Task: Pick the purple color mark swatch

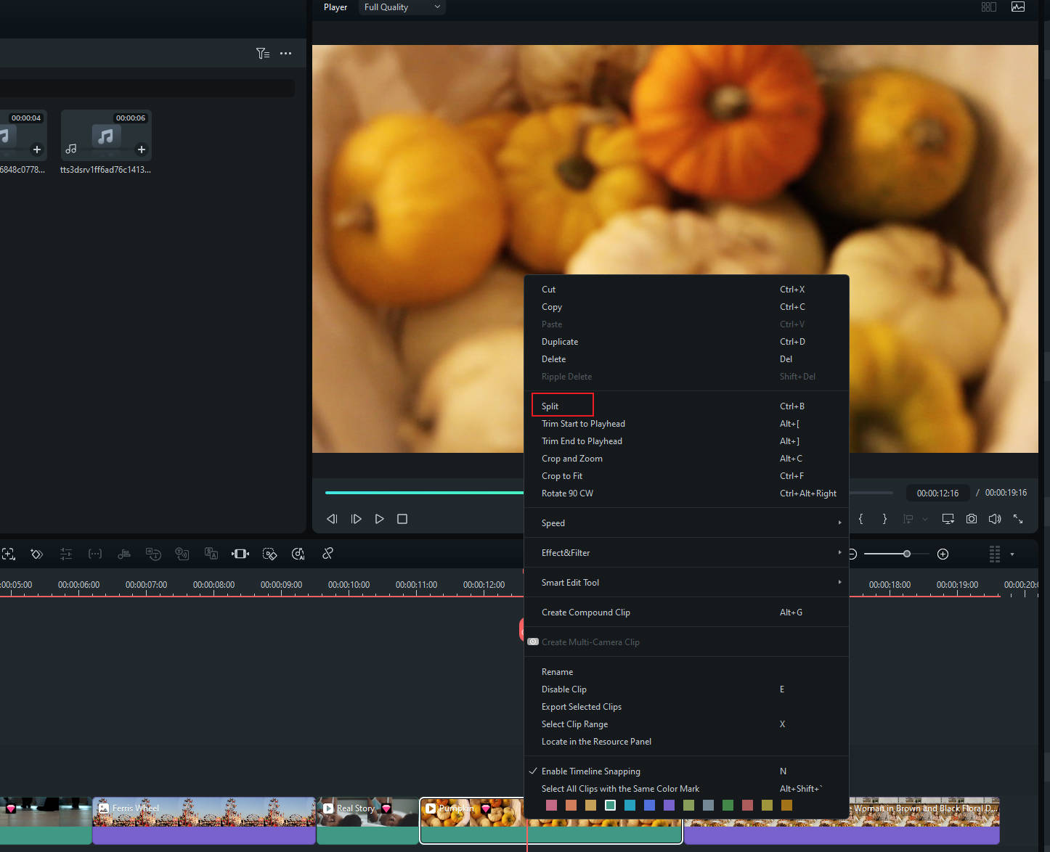Action: (x=669, y=805)
